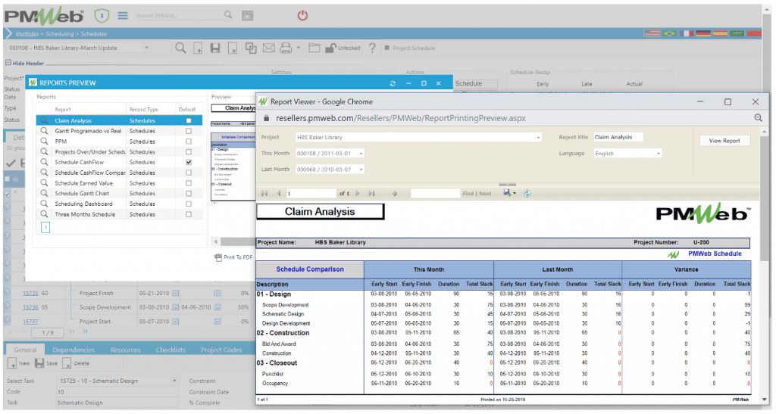Open help with the question mark icon
776x414 pixels.
372,48
